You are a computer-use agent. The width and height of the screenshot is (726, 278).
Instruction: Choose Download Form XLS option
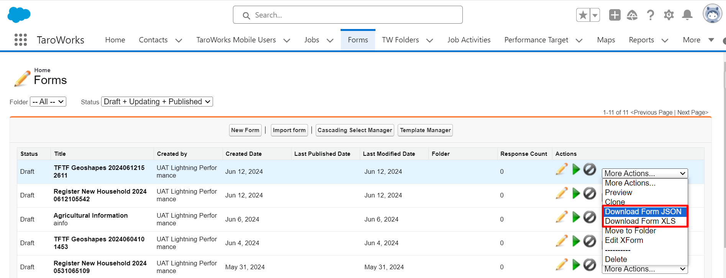[640, 221]
